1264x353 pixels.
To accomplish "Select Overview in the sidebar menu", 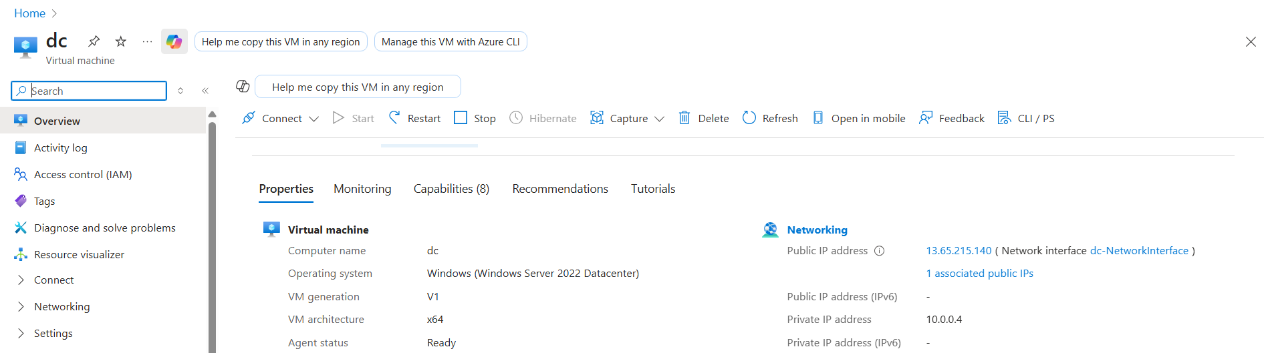I will pyautogui.click(x=103, y=121).
